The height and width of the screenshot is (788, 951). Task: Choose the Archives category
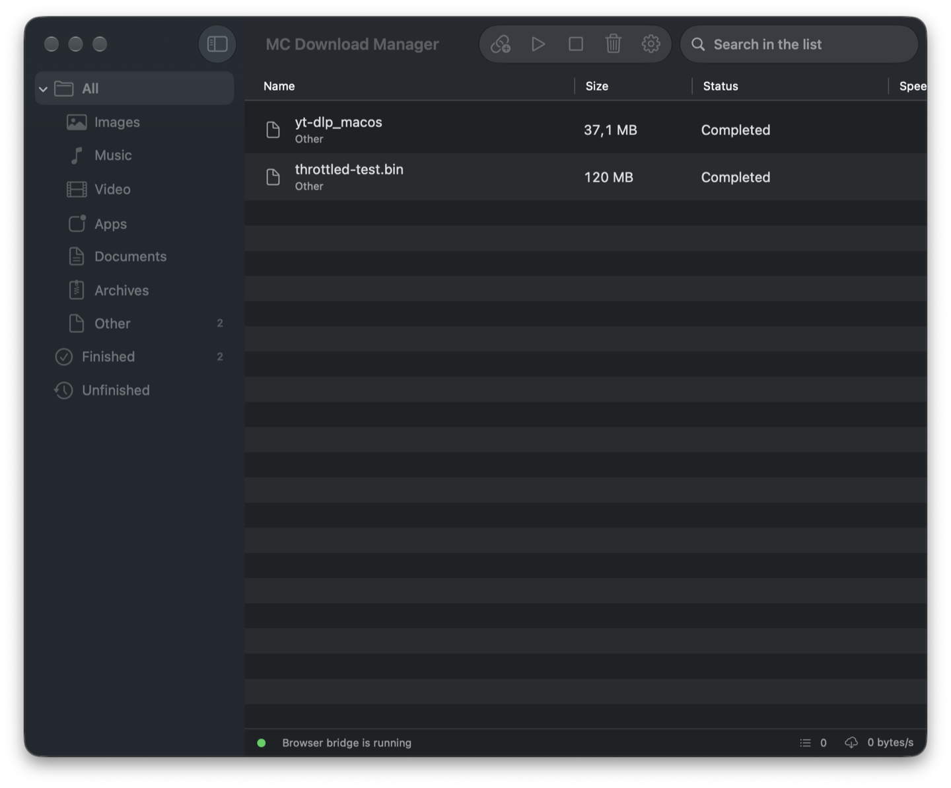(134, 290)
